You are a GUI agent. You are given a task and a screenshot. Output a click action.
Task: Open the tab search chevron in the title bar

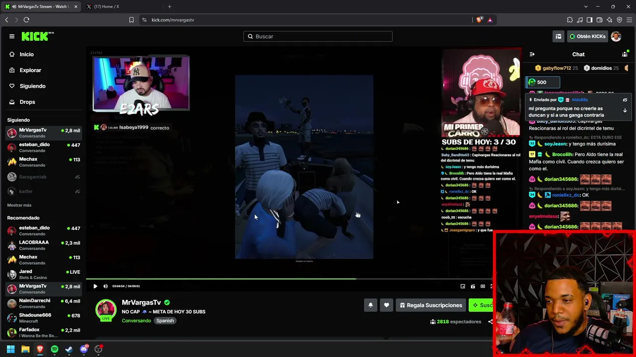586,6
